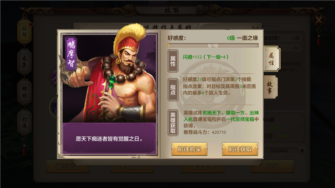Open the 修炼 lantern menu
Viewport: 335px width, 188px height.
(x=24, y=92)
